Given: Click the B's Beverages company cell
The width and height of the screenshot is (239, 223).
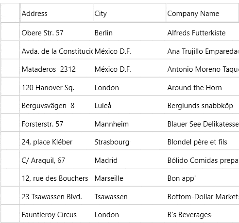Looking at the screenshot, I should click(203, 214).
